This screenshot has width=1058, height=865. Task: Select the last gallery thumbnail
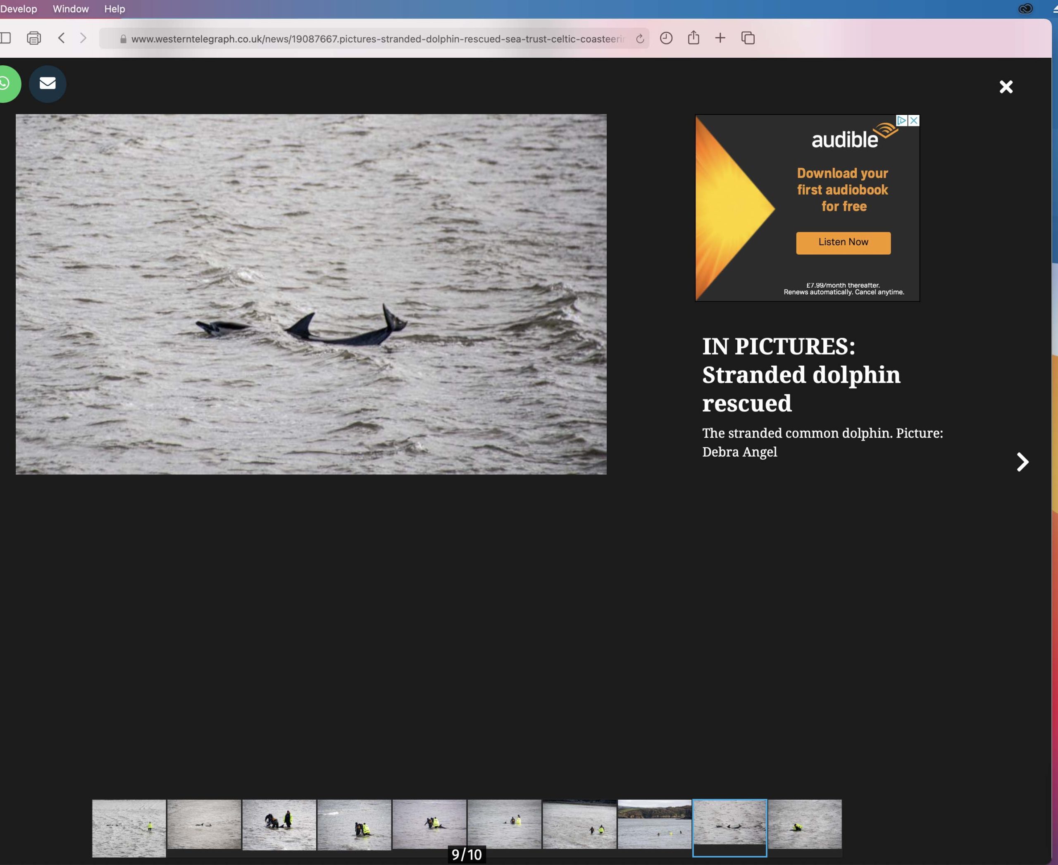coord(804,824)
